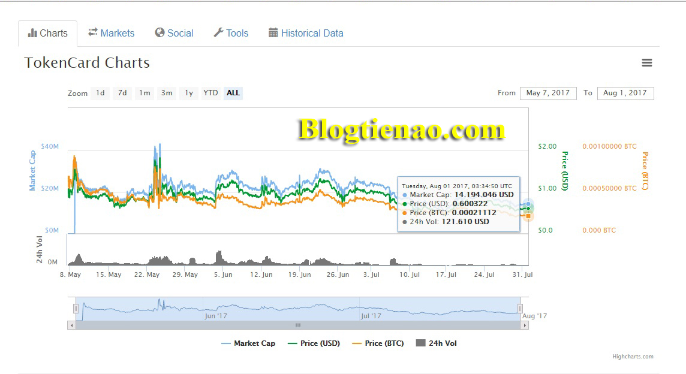Set zoom range to 1m
Screen dimensions: 686x374
tap(145, 93)
